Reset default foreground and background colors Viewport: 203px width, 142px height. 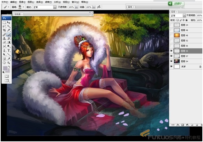click(x=3, y=72)
